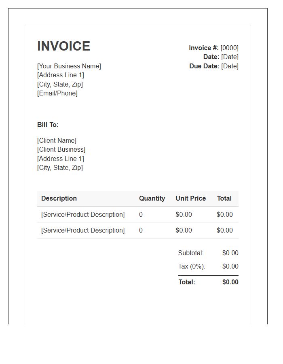Click the second row's total $0.00
Screen dimensions: 283x364
[224, 230]
